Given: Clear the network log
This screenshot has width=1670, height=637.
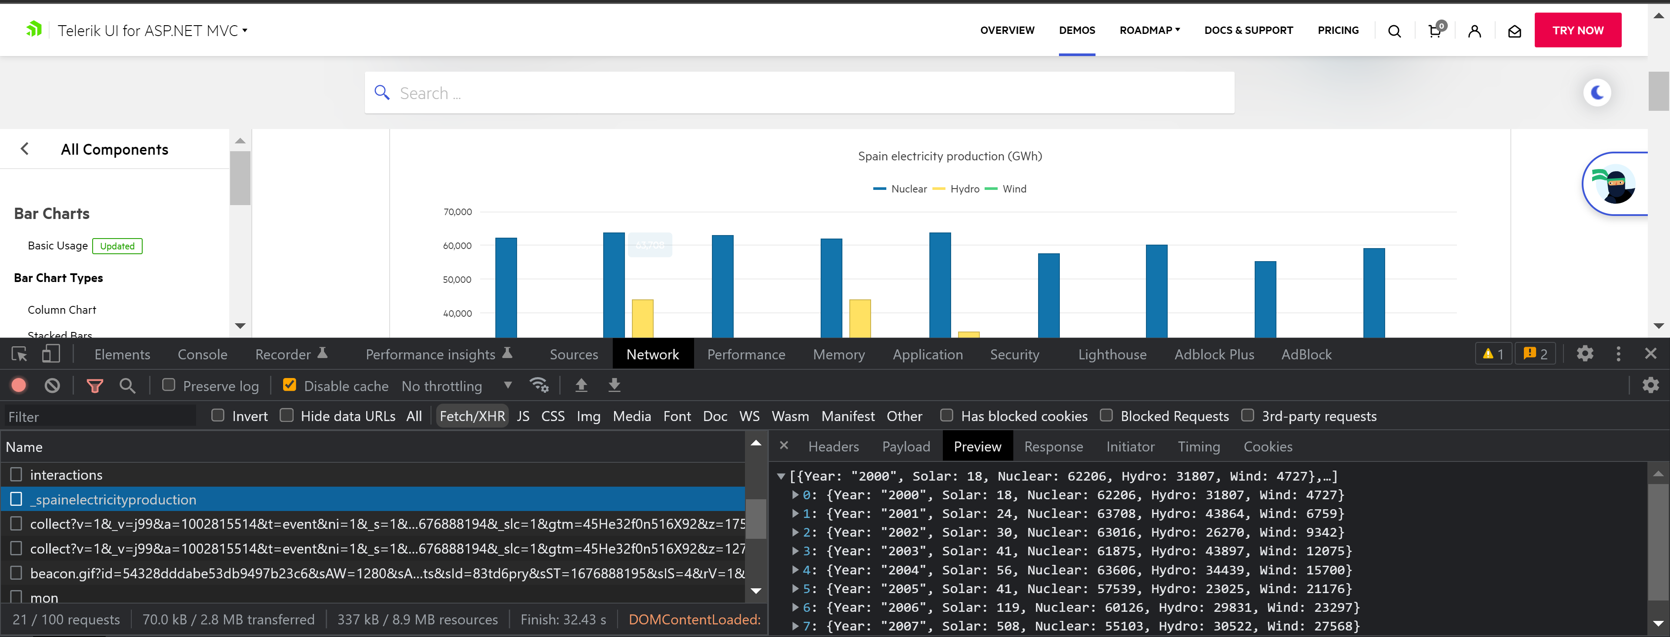Looking at the screenshot, I should 52,385.
